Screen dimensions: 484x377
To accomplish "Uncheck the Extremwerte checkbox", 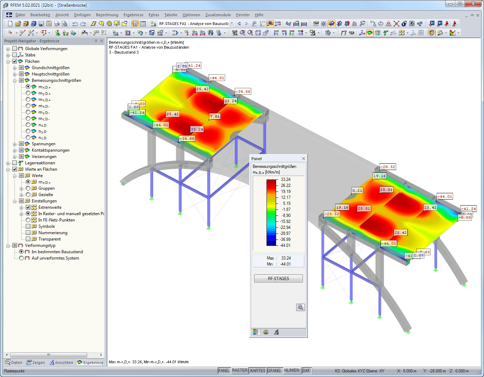I will coord(28,207).
